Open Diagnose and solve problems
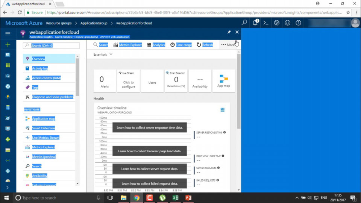This screenshot has height=203, width=361. 49,97
